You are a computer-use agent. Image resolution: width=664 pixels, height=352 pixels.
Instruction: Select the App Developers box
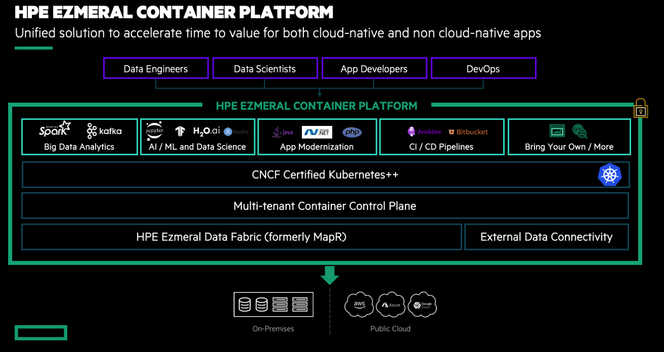(374, 68)
